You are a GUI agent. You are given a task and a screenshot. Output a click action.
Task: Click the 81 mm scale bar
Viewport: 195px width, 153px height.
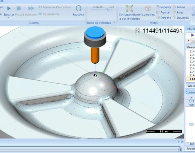(164, 131)
